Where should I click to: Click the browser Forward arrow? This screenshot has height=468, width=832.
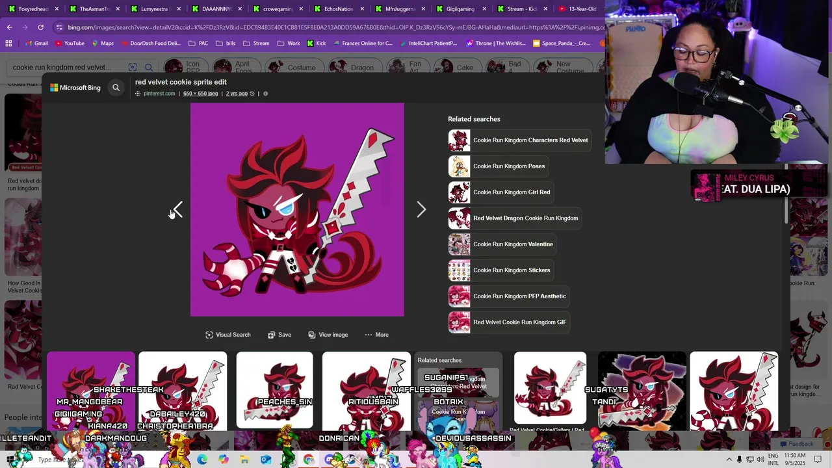25,27
